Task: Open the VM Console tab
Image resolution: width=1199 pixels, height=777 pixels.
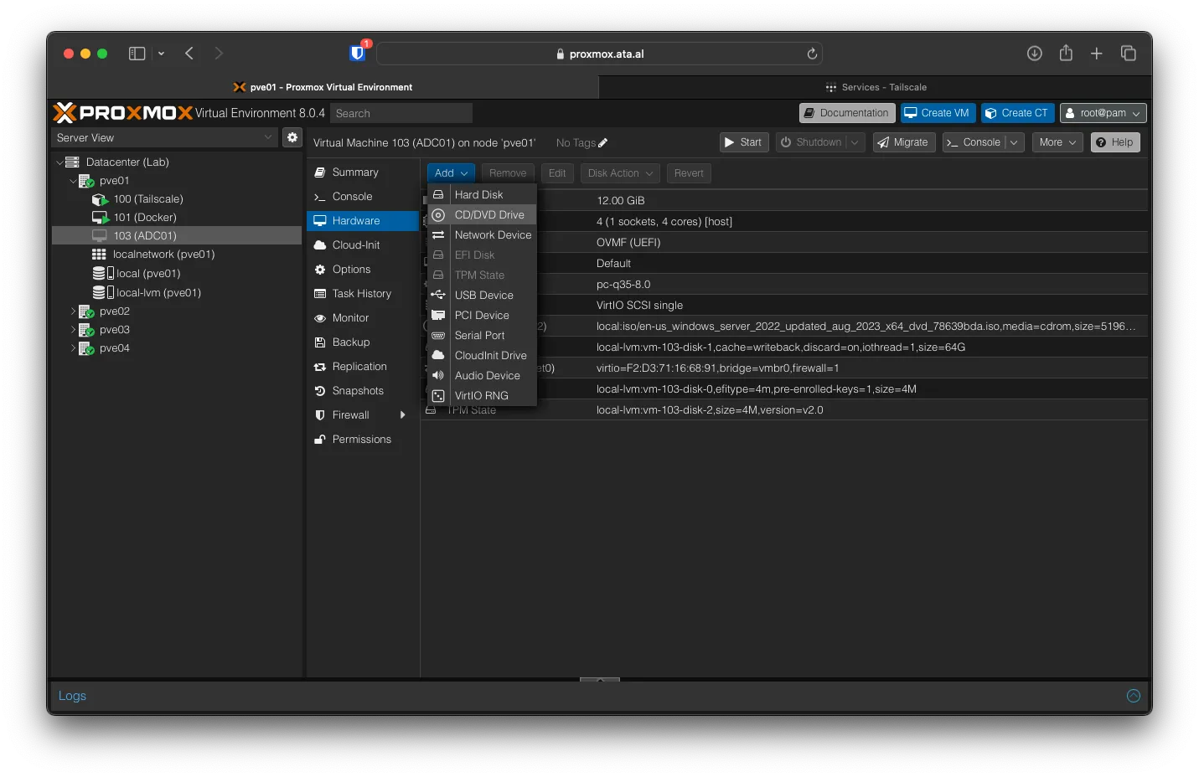Action: [x=363, y=197]
